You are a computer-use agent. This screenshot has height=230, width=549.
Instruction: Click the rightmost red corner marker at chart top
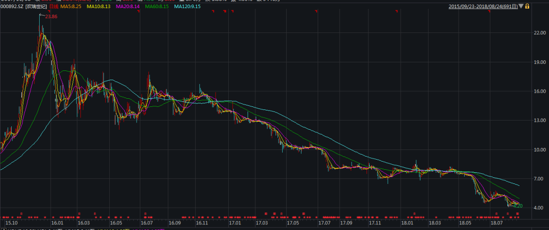pyautogui.click(x=489, y=12)
